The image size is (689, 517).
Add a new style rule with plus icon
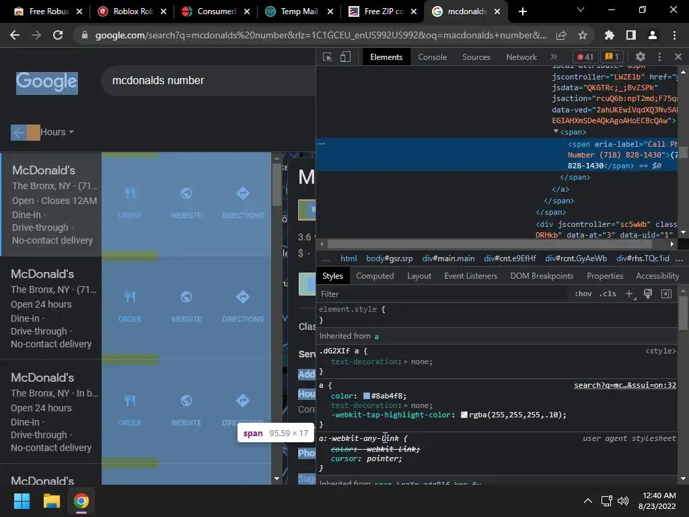tap(630, 294)
